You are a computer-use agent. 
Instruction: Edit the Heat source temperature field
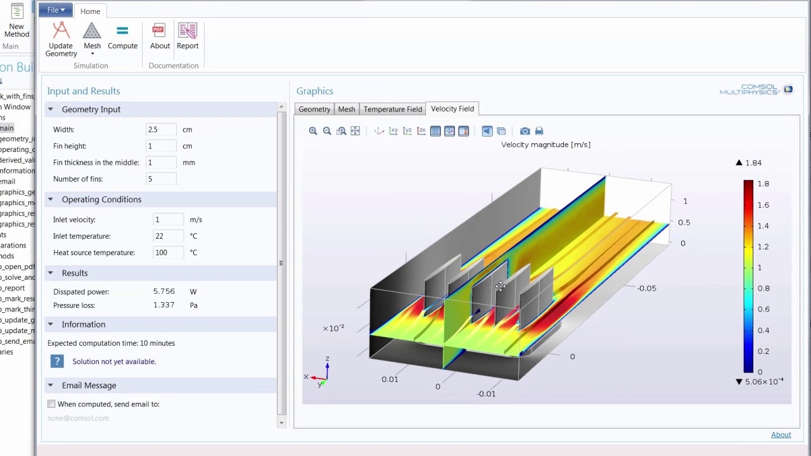click(169, 252)
